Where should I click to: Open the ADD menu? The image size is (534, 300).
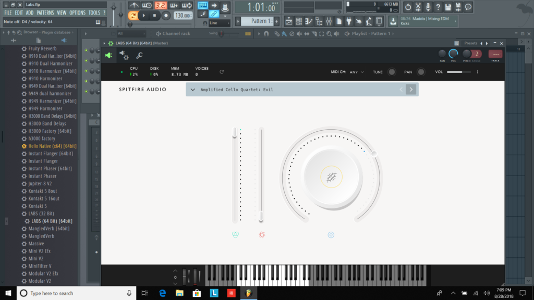pyautogui.click(x=30, y=13)
